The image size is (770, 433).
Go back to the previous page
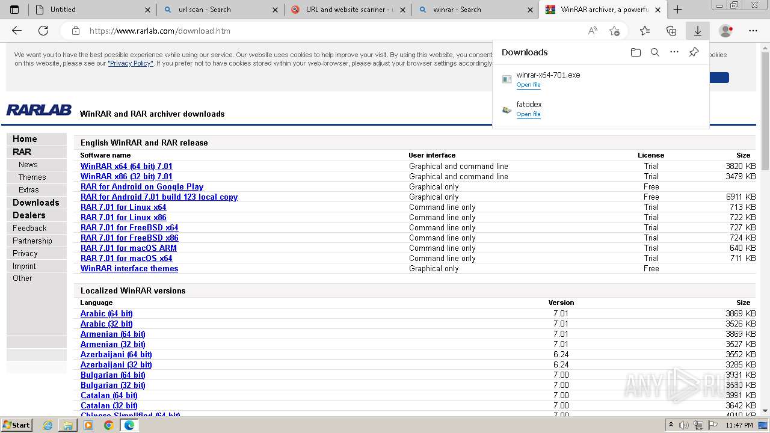pos(17,31)
